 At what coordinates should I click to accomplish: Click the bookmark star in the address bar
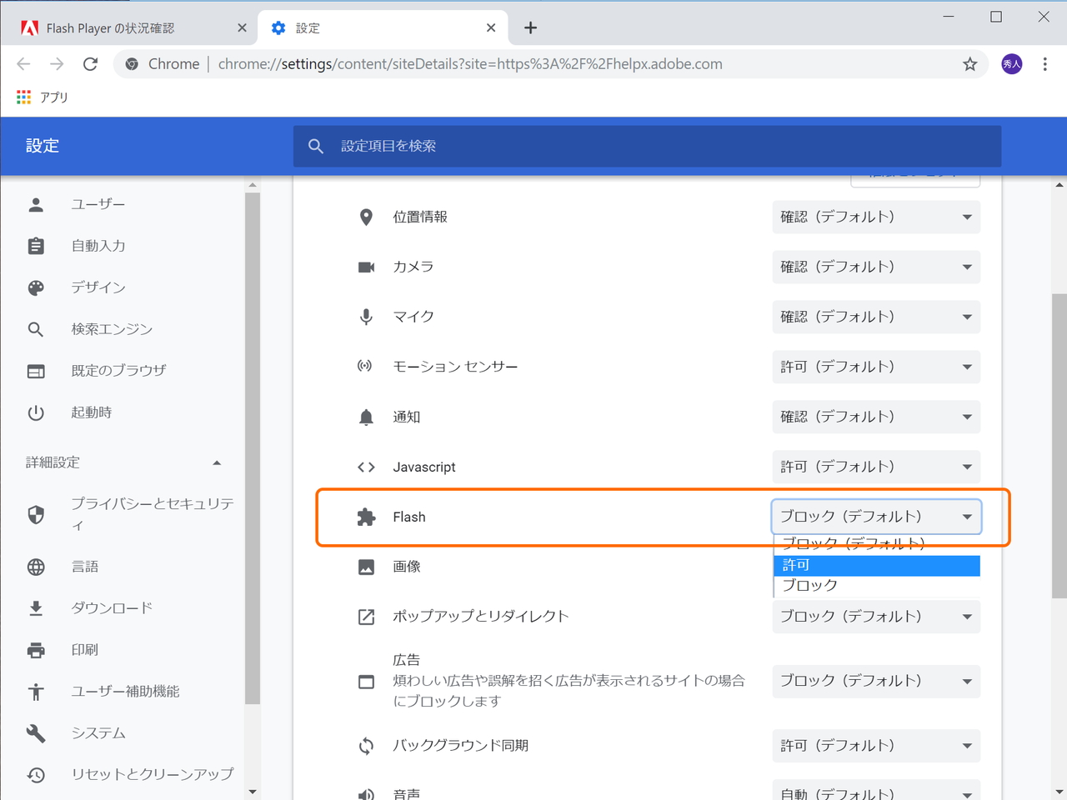[969, 63]
